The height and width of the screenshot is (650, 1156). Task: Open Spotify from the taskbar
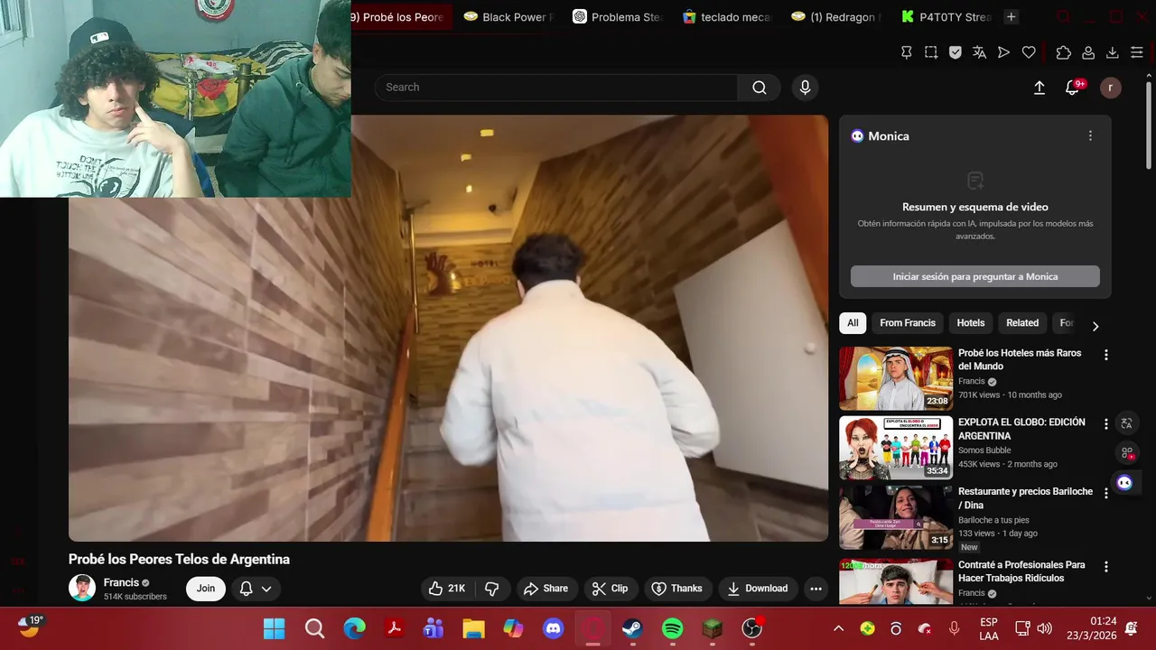pyautogui.click(x=673, y=628)
